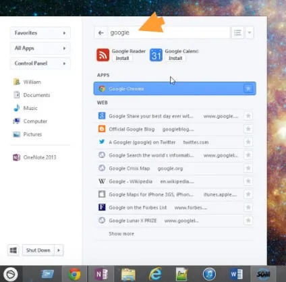This screenshot has height=282, width=286.
Task: Expand the Control Panel menu
Action: point(40,63)
